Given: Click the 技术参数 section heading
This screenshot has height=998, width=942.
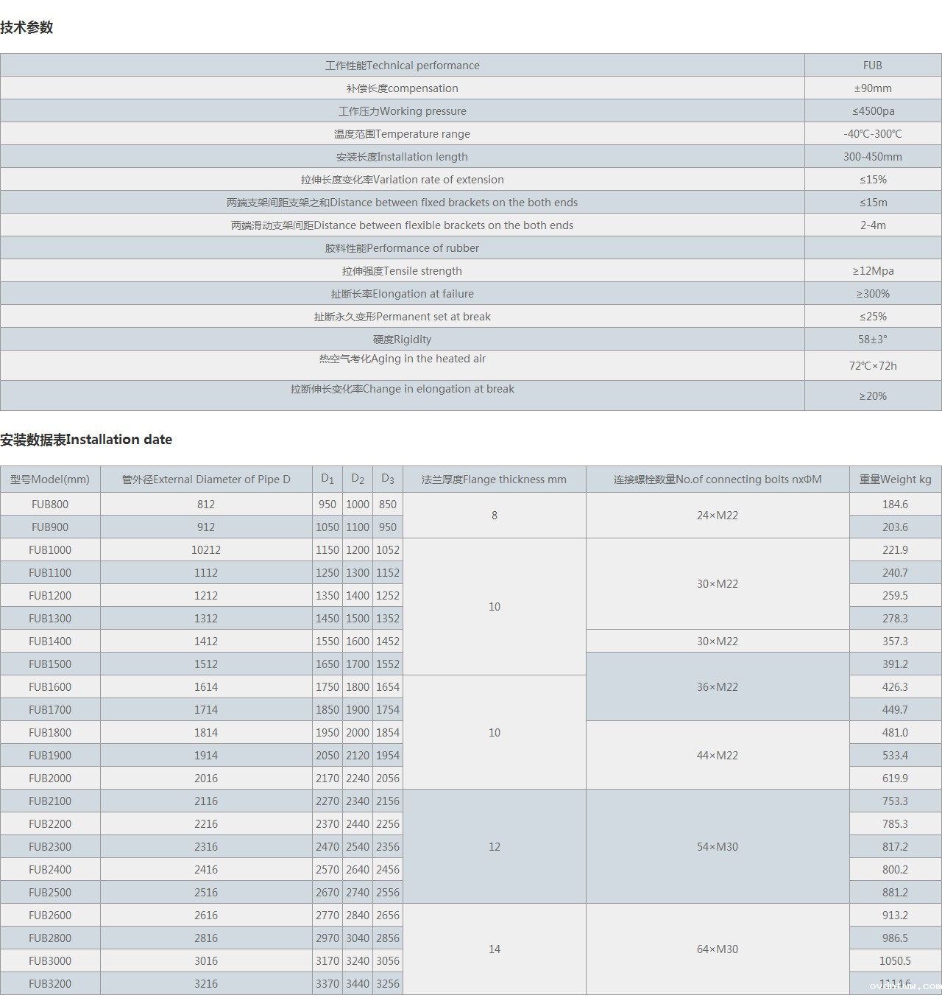Looking at the screenshot, I should (x=26, y=27).
